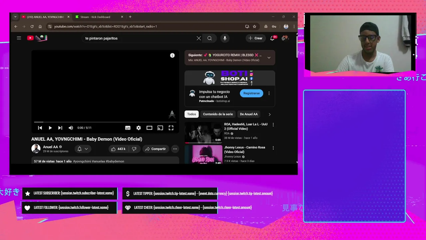View site information icon in address bar
Screen dimensions: 426x240
50,26
